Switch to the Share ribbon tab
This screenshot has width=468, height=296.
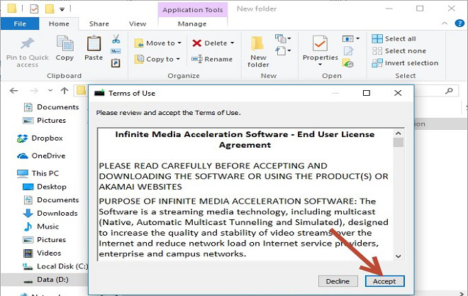click(x=99, y=23)
